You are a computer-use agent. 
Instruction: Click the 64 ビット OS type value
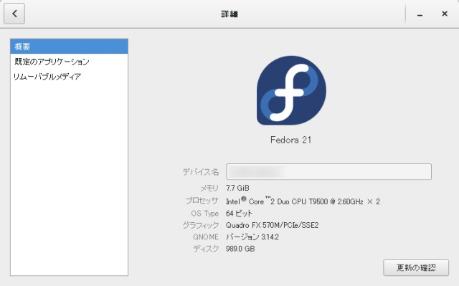click(x=239, y=214)
